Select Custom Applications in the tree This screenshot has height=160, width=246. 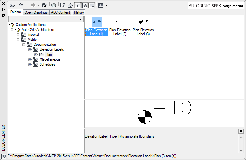pyautogui.click(x=31, y=25)
